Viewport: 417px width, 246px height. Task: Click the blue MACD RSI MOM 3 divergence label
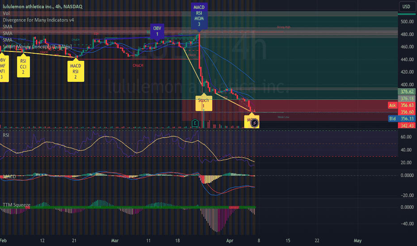pos(199,16)
